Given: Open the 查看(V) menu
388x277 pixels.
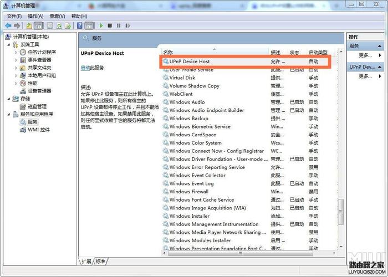Looking at the screenshot, I should pos(57,16).
